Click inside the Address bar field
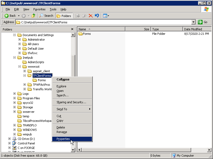 point(104,22)
